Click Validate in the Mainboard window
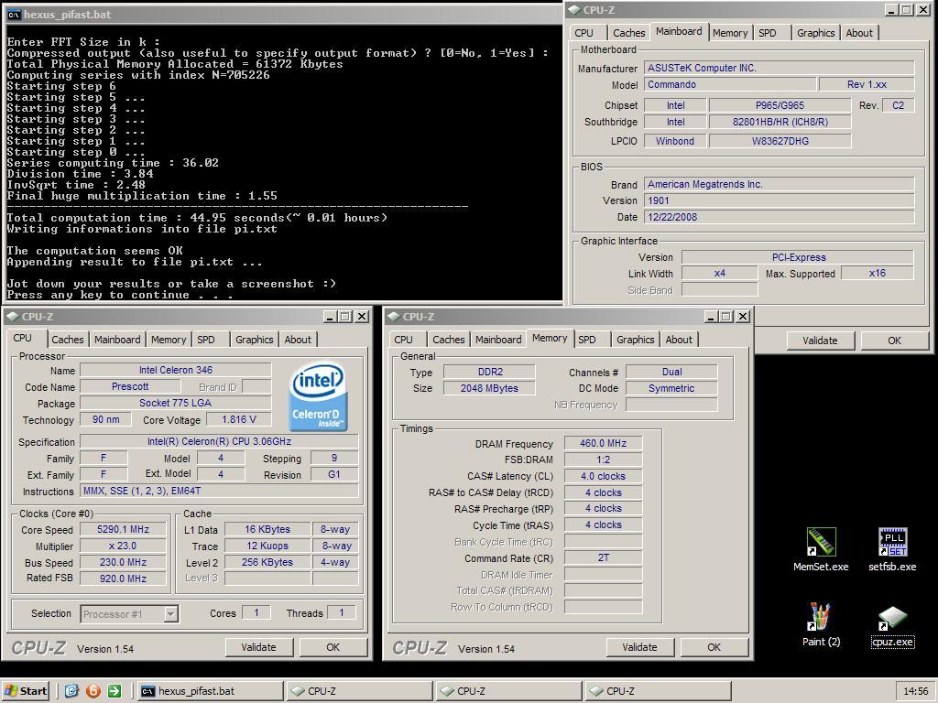Image resolution: width=938 pixels, height=703 pixels. (820, 341)
